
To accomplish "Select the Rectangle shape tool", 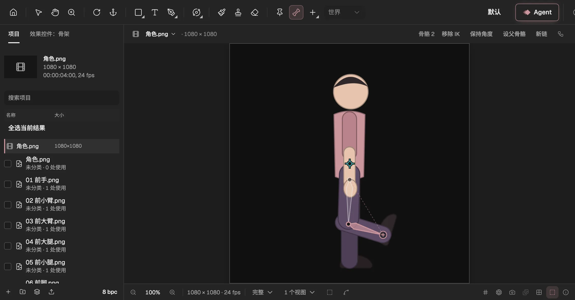I will click(139, 12).
